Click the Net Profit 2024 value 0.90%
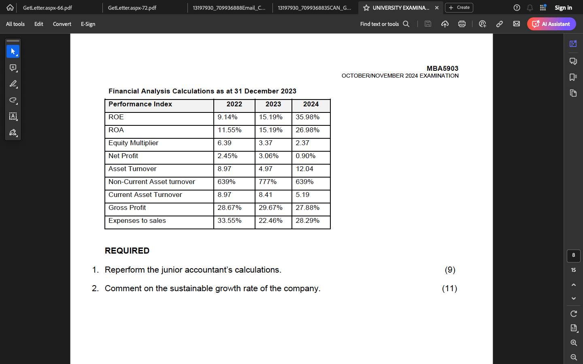 pos(305,156)
